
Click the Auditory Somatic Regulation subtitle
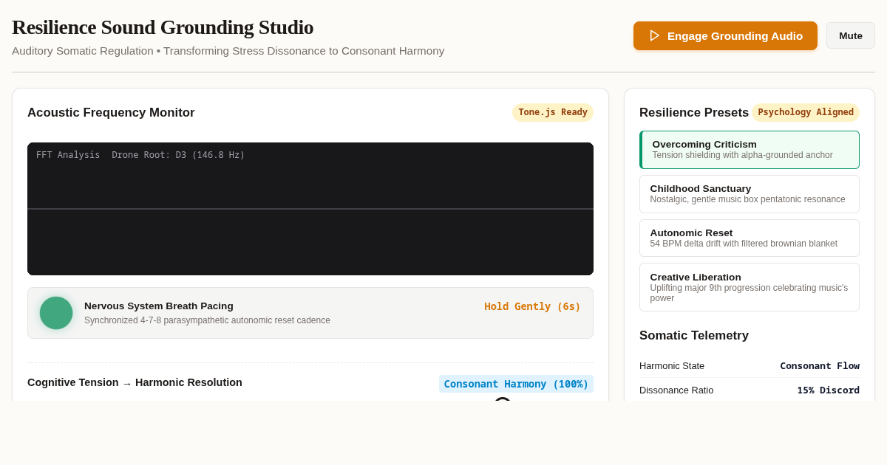tap(228, 51)
